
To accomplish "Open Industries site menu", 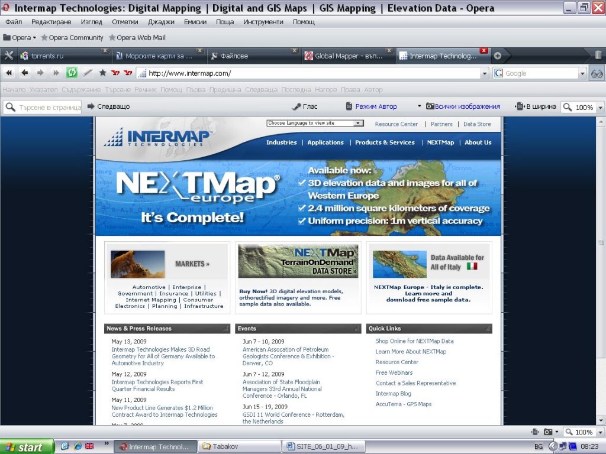I will 281,142.
